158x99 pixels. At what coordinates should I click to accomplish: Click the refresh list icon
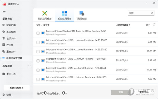154,25
